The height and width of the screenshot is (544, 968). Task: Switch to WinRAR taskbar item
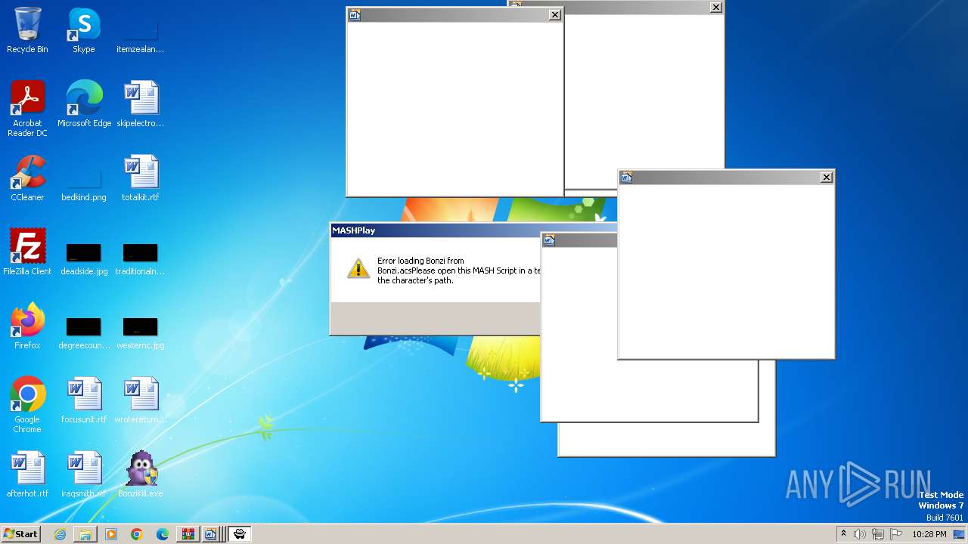click(x=188, y=534)
